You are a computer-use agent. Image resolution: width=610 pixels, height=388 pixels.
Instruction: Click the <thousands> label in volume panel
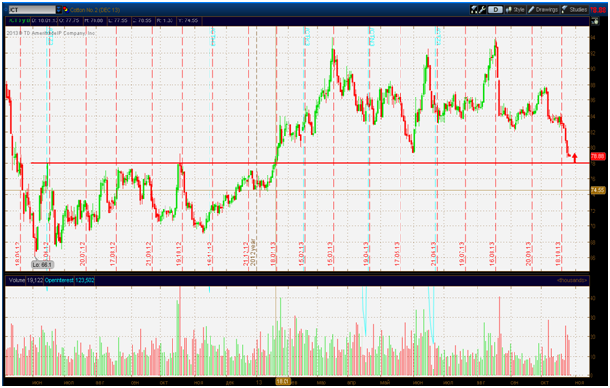pyautogui.click(x=571, y=280)
